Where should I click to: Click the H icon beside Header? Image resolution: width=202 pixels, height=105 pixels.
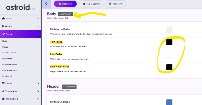point(3,27)
